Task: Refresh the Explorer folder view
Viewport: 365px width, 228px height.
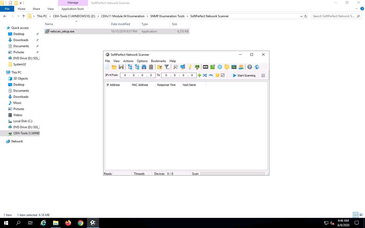Action: [x=306, y=16]
